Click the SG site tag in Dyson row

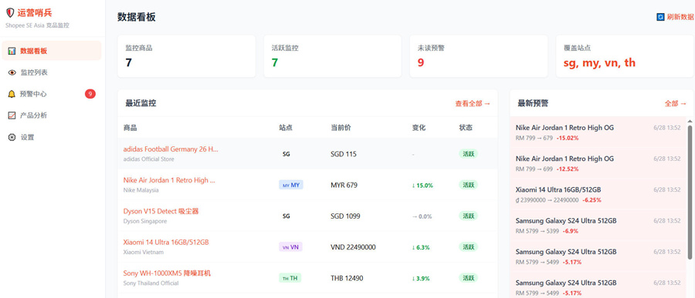[286, 216]
